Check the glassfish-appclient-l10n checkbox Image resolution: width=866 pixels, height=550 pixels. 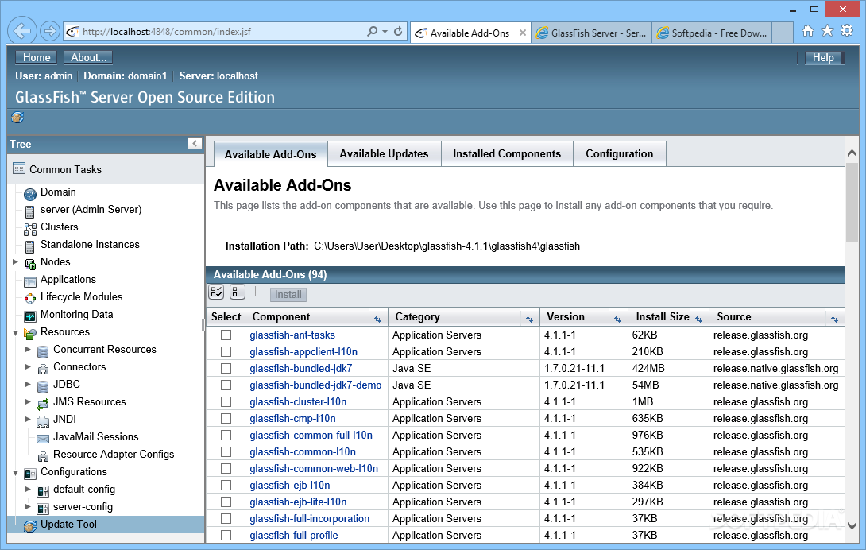point(226,351)
